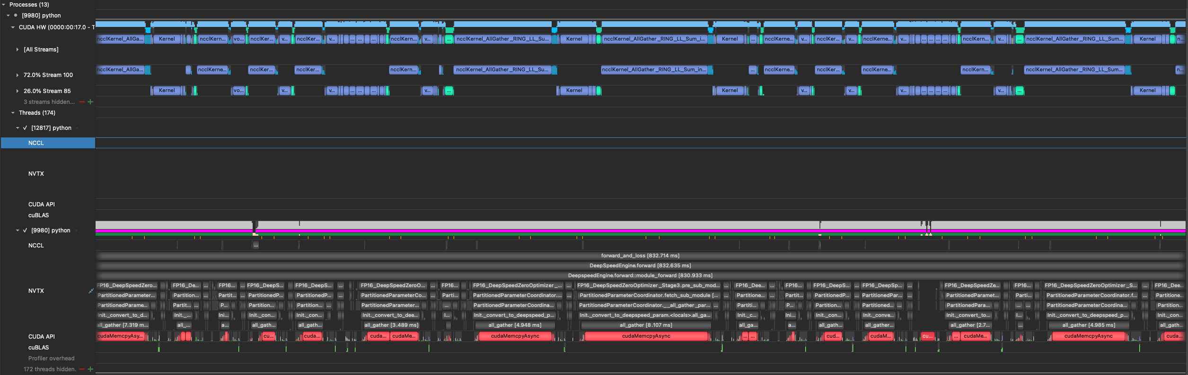Click the 'Threads (174)' label
The width and height of the screenshot is (1188, 375).
37,113
